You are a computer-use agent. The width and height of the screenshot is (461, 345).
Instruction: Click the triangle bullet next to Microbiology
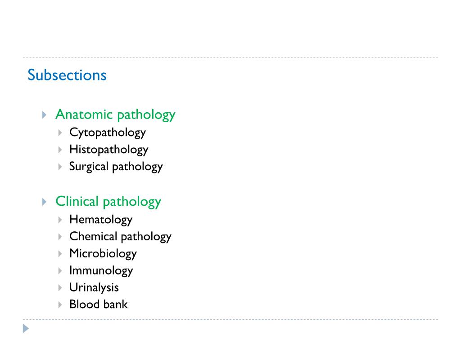60,254
